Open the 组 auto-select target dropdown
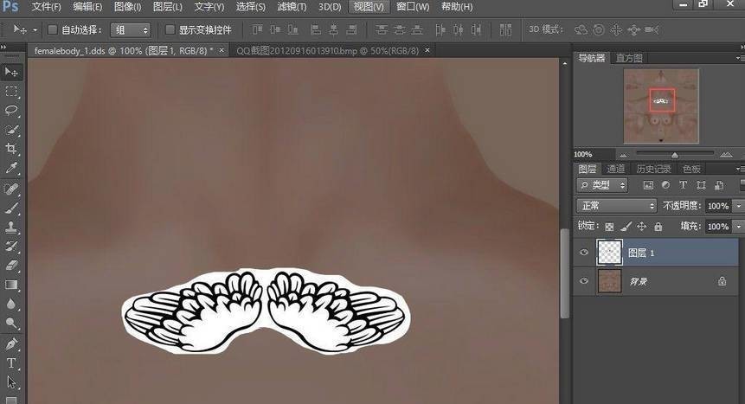Image resolution: width=745 pixels, height=404 pixels. click(x=131, y=29)
